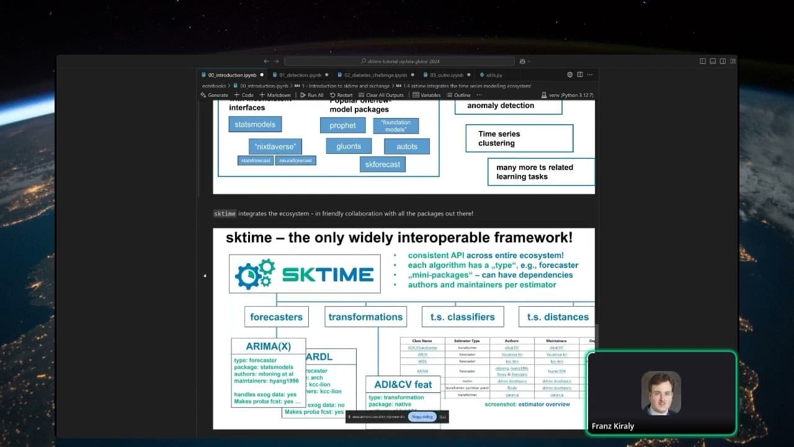Image resolution: width=794 pixels, height=447 pixels.
Task: Split the editor with the split icon
Action: pos(580,74)
